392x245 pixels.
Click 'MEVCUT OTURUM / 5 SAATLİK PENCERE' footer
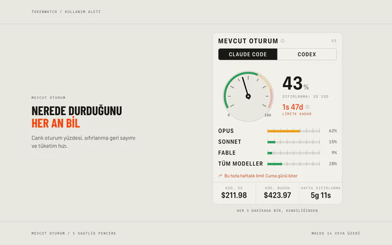(73, 233)
